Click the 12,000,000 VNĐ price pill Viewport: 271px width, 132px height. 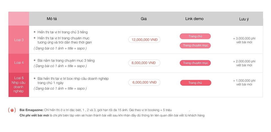pyautogui.click(x=144, y=40)
